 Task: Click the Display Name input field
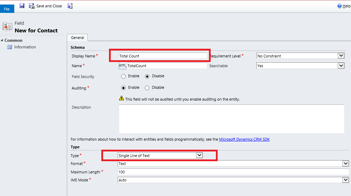pos(163,56)
